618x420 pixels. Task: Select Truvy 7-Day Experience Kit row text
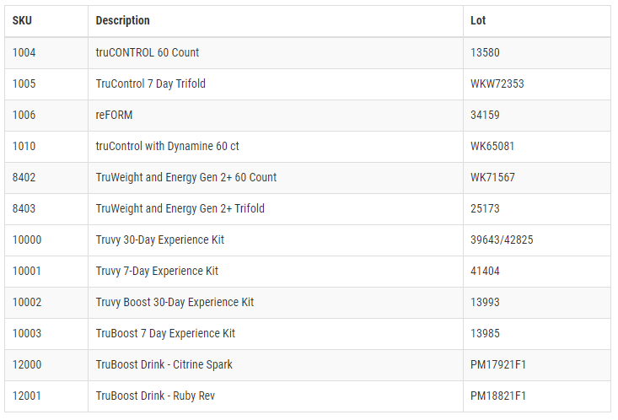tap(157, 271)
